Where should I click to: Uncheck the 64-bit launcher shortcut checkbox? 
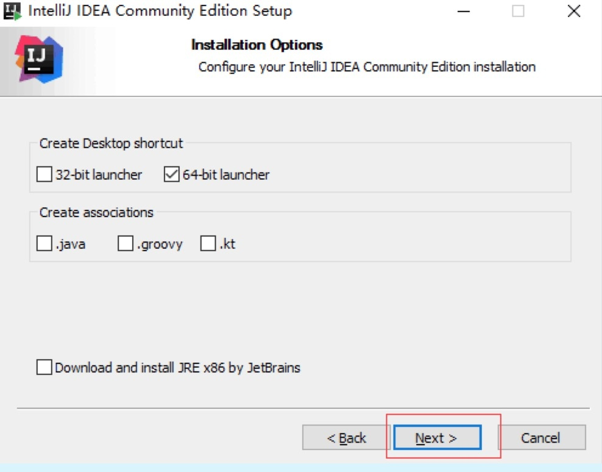pyautogui.click(x=171, y=174)
